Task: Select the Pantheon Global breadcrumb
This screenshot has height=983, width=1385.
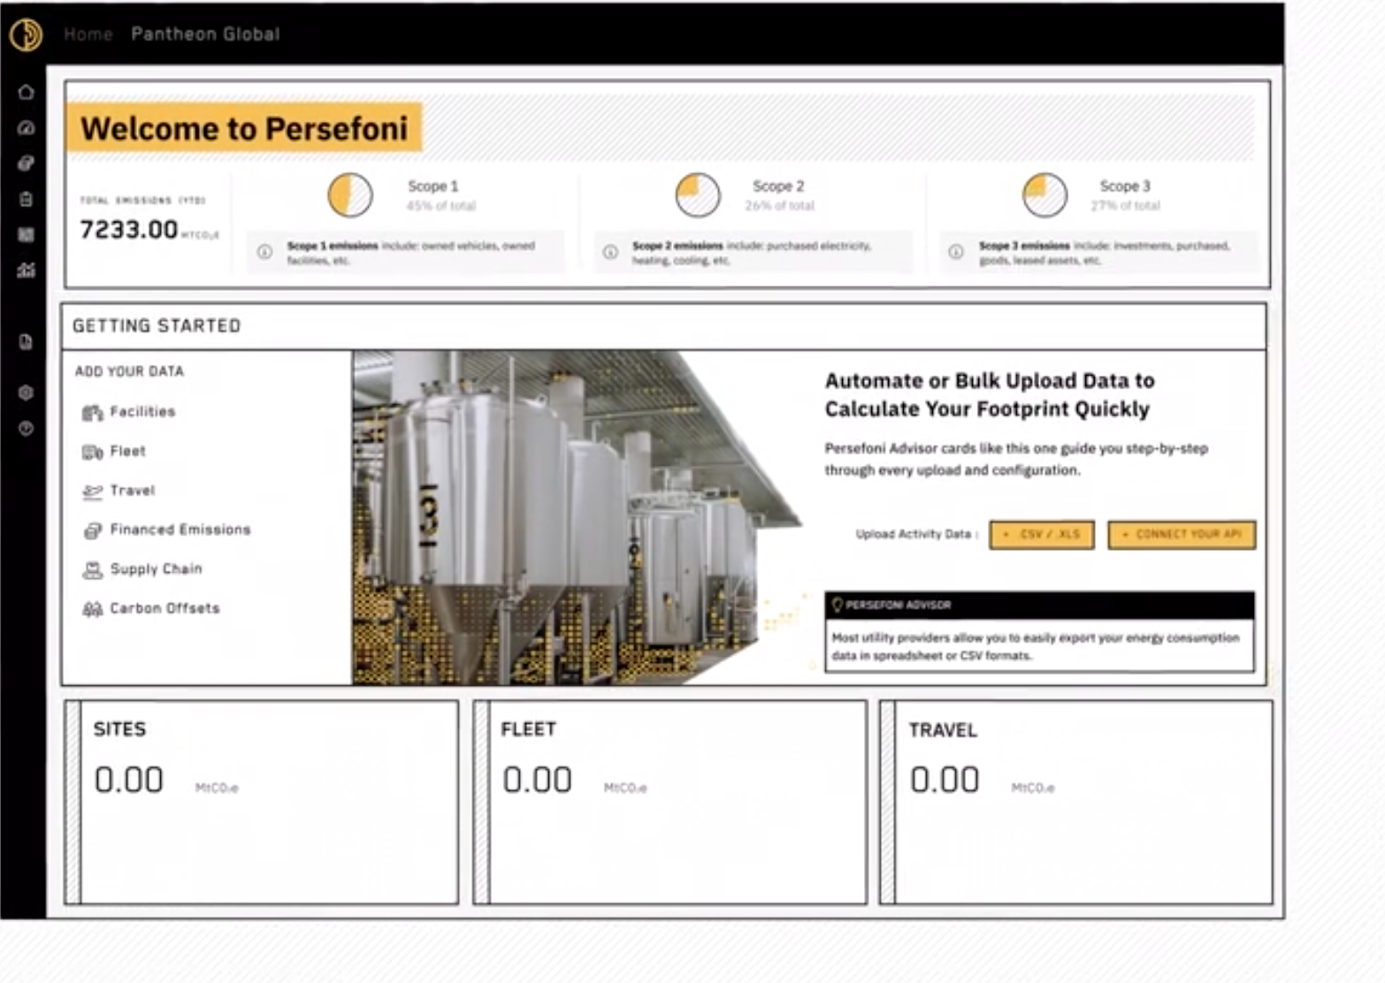Action: point(205,34)
